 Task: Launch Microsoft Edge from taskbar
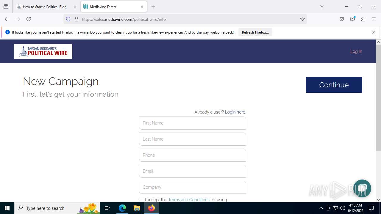[x=122, y=208]
